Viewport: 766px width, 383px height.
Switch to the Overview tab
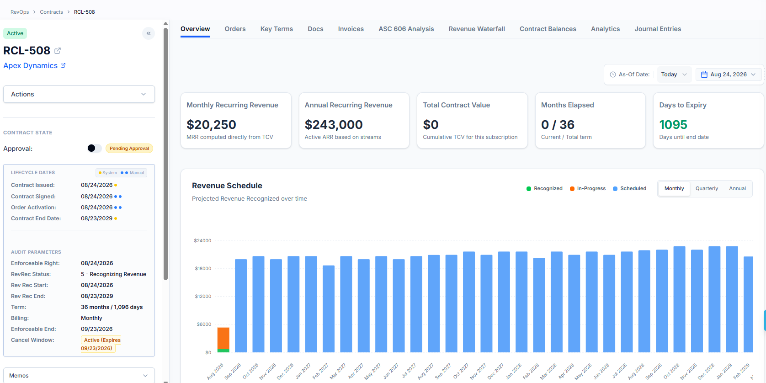195,29
